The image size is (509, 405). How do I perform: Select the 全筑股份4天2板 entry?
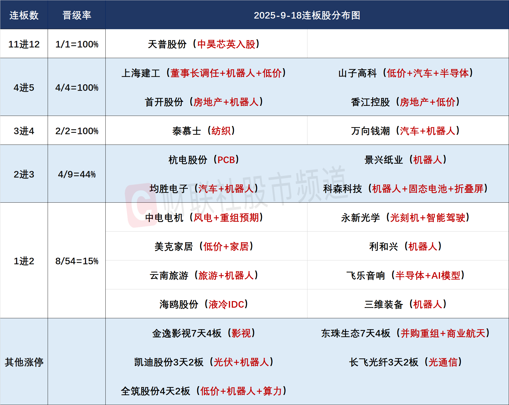click(x=204, y=391)
